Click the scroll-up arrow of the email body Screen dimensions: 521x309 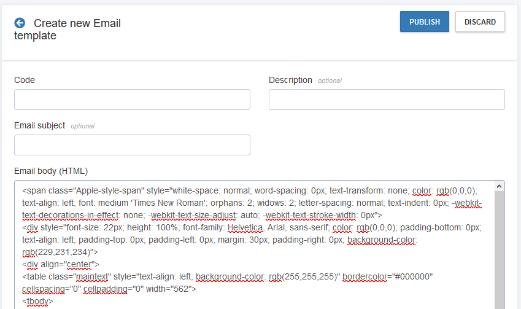pos(500,186)
